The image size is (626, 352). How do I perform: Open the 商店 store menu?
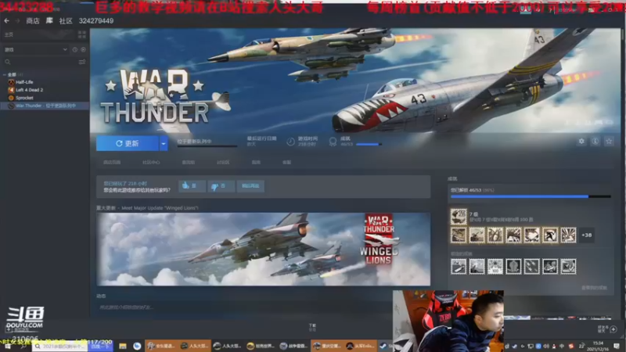(33, 21)
